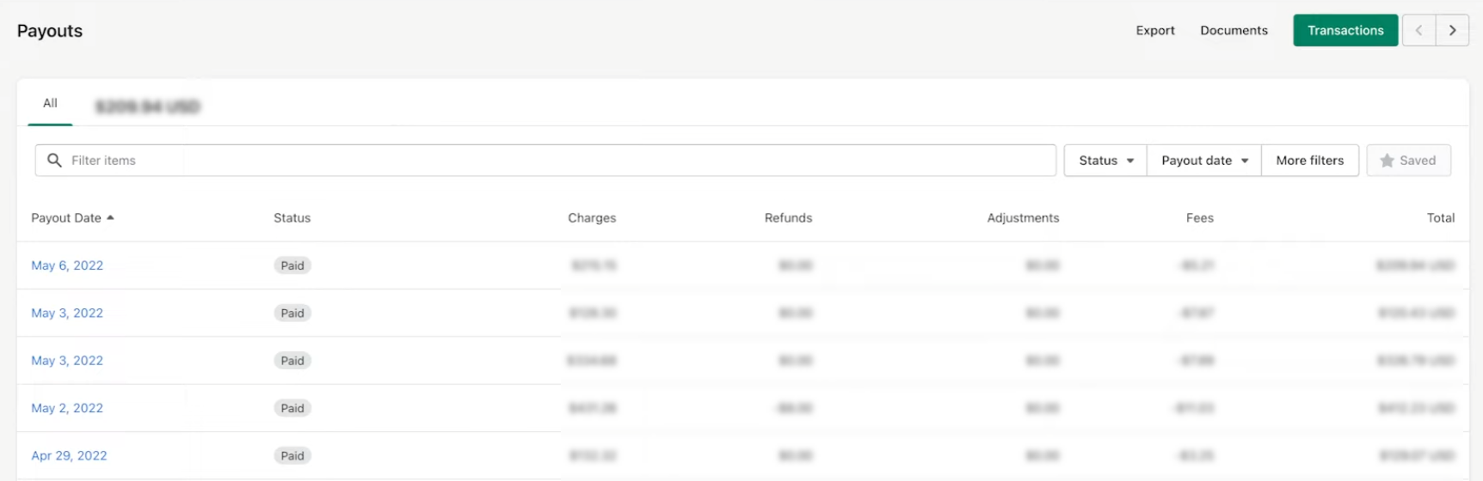
Task: Open the May 2, 2022 payout
Action: (67, 408)
